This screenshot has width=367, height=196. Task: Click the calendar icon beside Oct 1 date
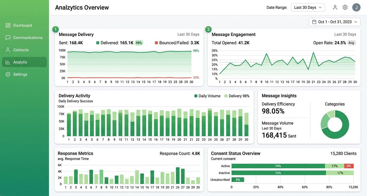coord(314,22)
